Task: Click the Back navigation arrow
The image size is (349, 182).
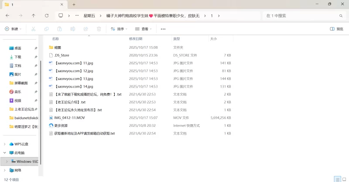Action: click(x=7, y=15)
